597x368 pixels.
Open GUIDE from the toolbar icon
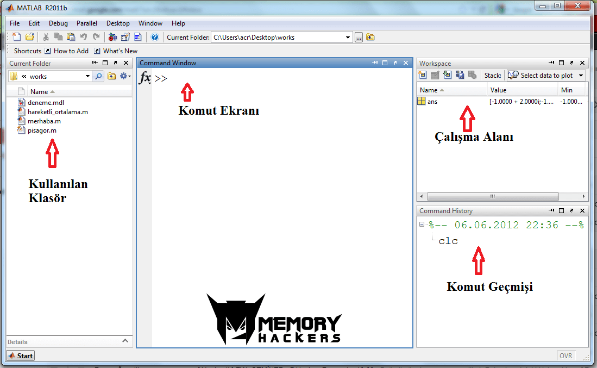(x=125, y=37)
